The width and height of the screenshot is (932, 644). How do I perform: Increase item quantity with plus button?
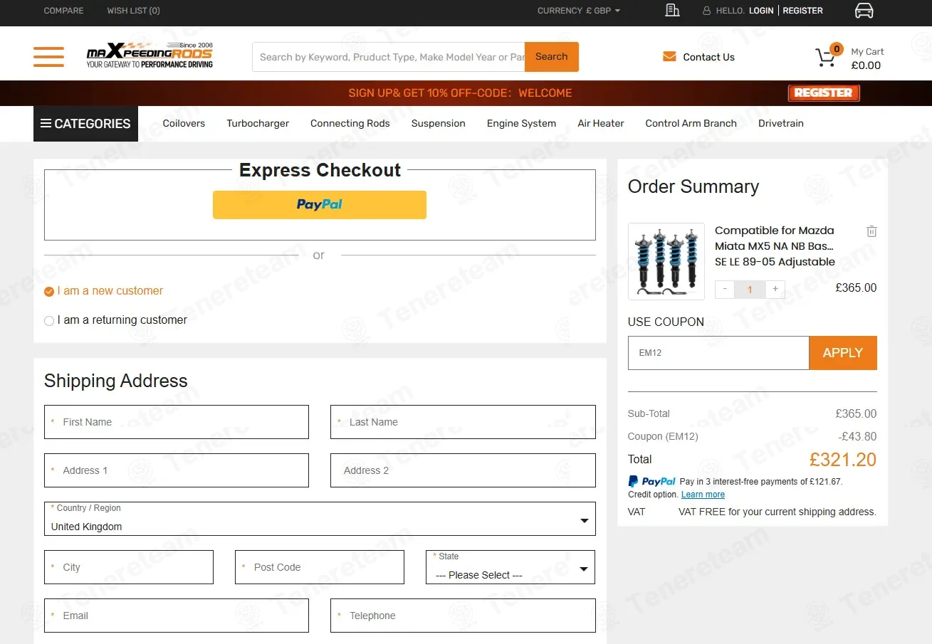(x=775, y=289)
